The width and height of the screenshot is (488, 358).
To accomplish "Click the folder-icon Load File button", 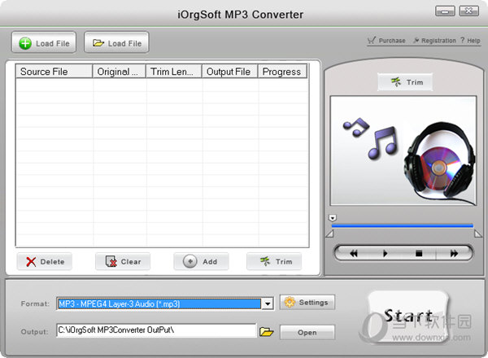I will point(116,42).
